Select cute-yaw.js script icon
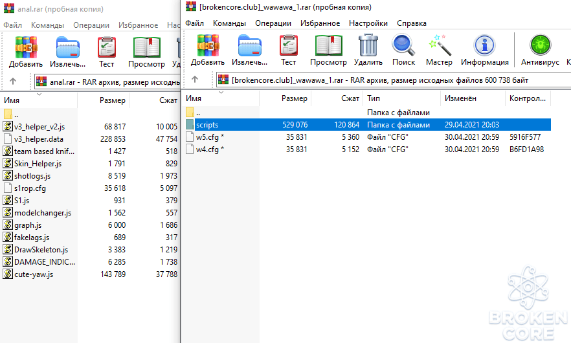 [x=8, y=274]
